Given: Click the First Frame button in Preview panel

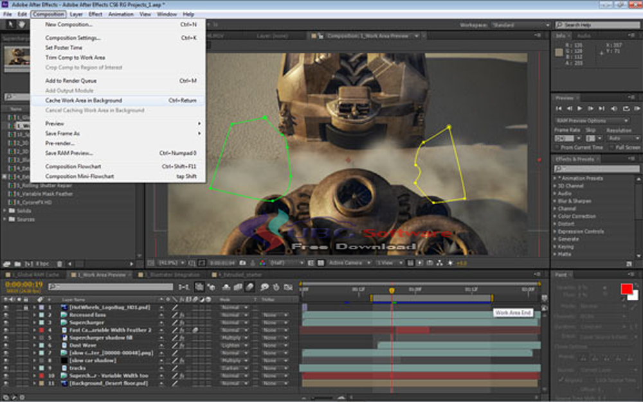Looking at the screenshot, I should pos(559,109).
